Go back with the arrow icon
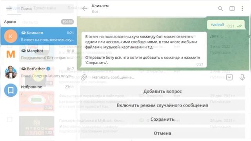The width and height of the screenshot is (251, 141). coord(85,9)
